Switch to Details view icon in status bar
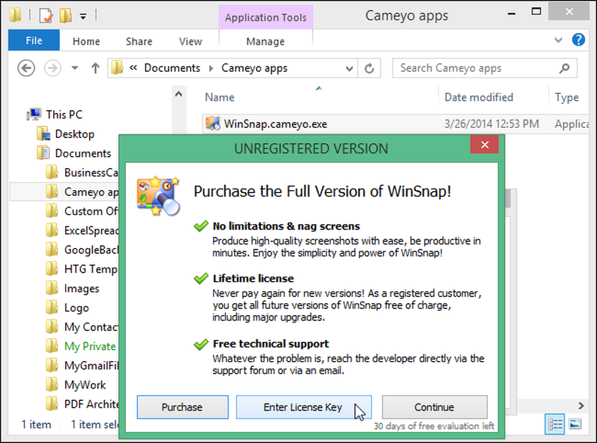The width and height of the screenshot is (597, 443). point(555,424)
